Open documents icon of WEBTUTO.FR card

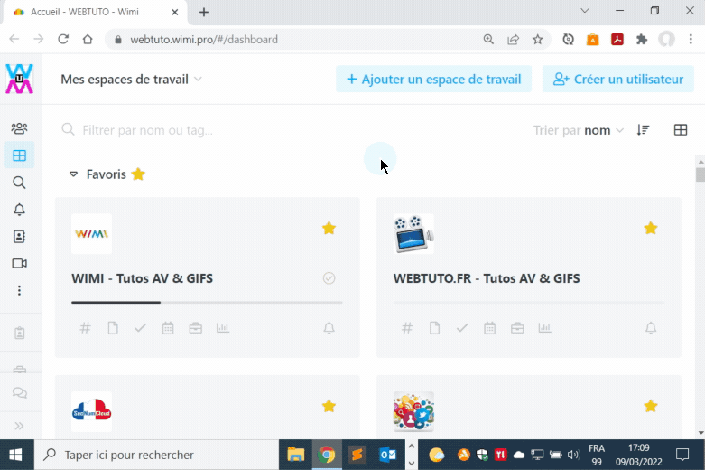click(435, 328)
